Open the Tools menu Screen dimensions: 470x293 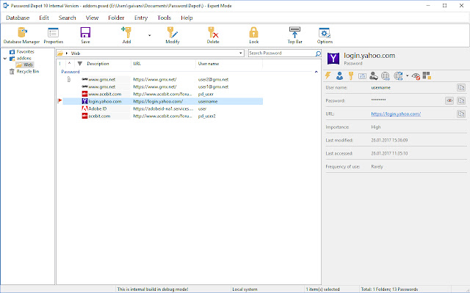point(164,18)
